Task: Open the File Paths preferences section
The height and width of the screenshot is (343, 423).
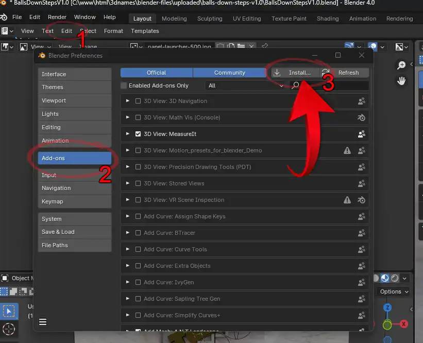Action: coord(75,245)
